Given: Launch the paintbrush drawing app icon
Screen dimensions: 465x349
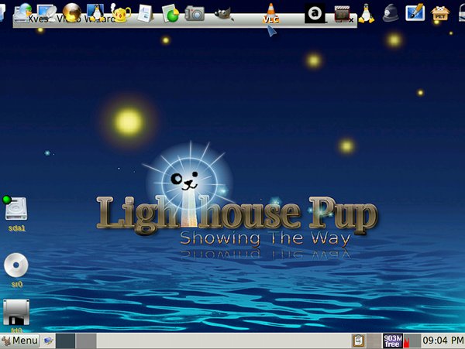Looking at the screenshot, I should 415,12.
